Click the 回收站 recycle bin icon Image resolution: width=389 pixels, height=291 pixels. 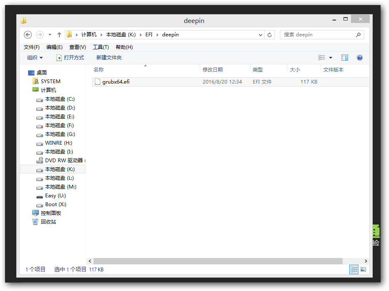pos(35,222)
